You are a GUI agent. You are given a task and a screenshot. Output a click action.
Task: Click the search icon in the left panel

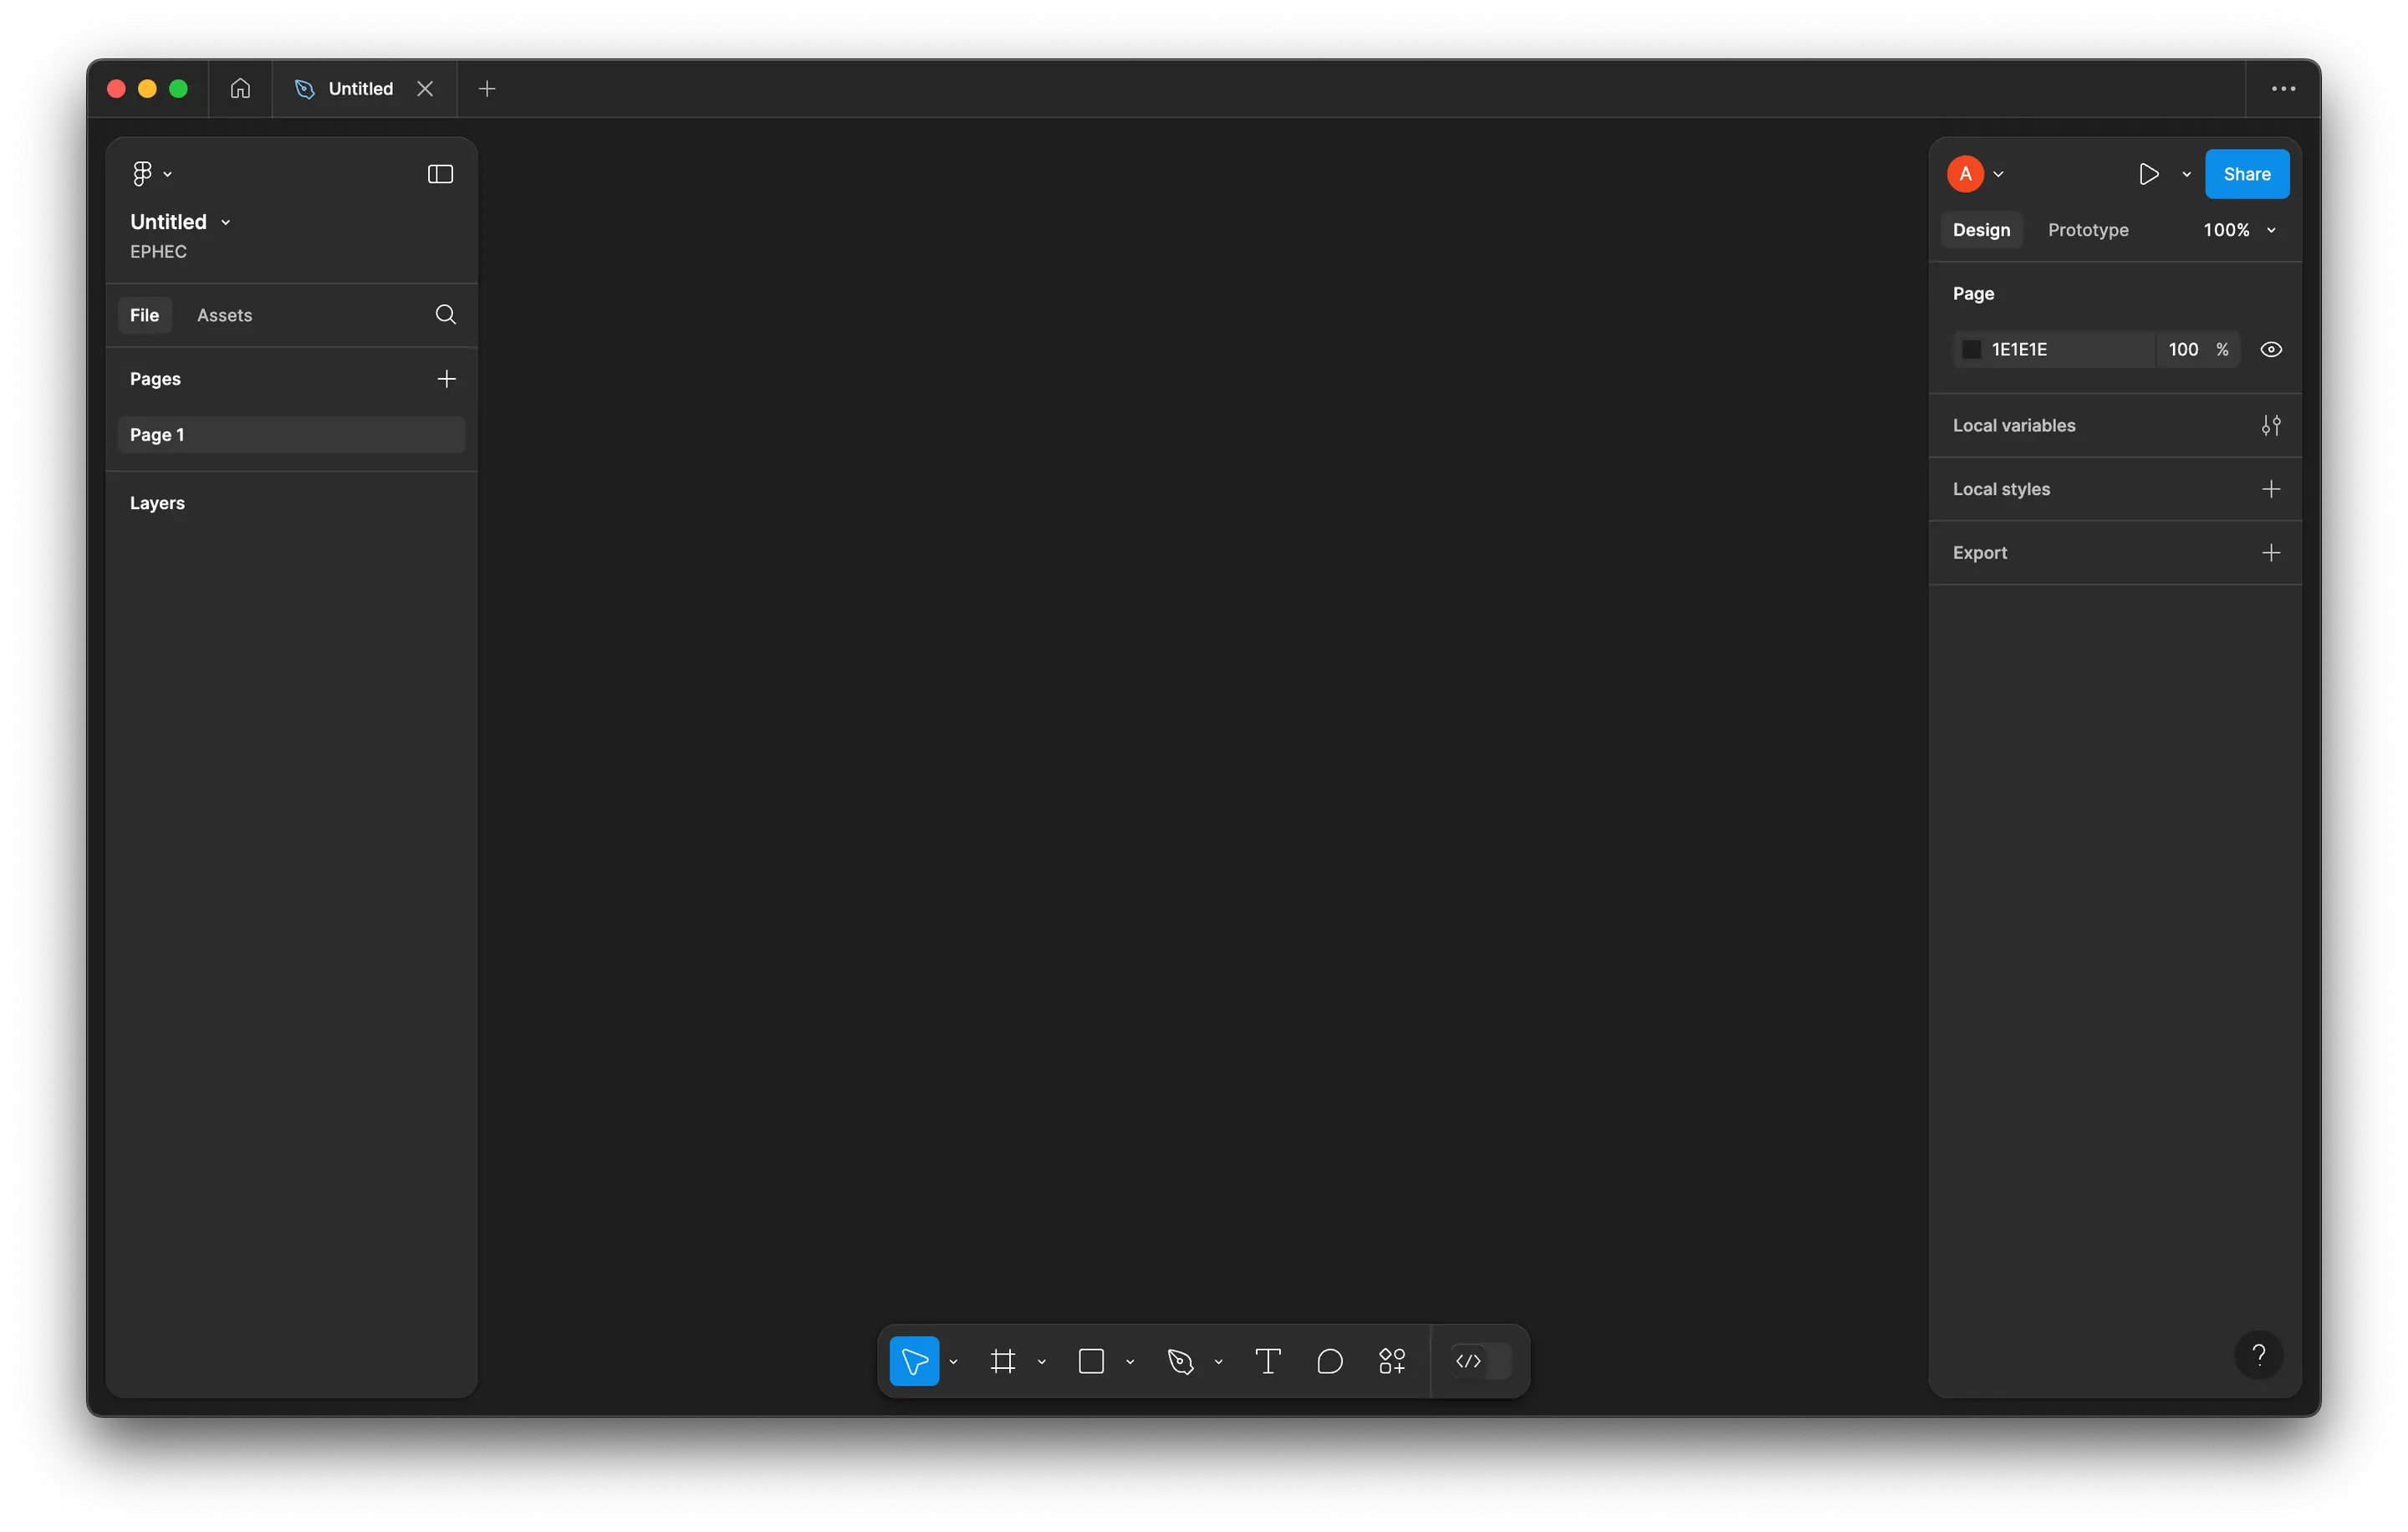pos(446,315)
